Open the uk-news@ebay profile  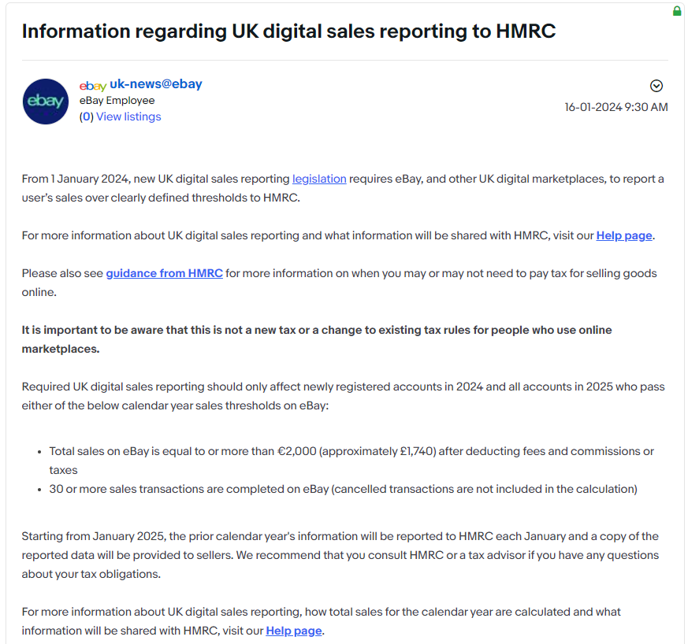157,83
